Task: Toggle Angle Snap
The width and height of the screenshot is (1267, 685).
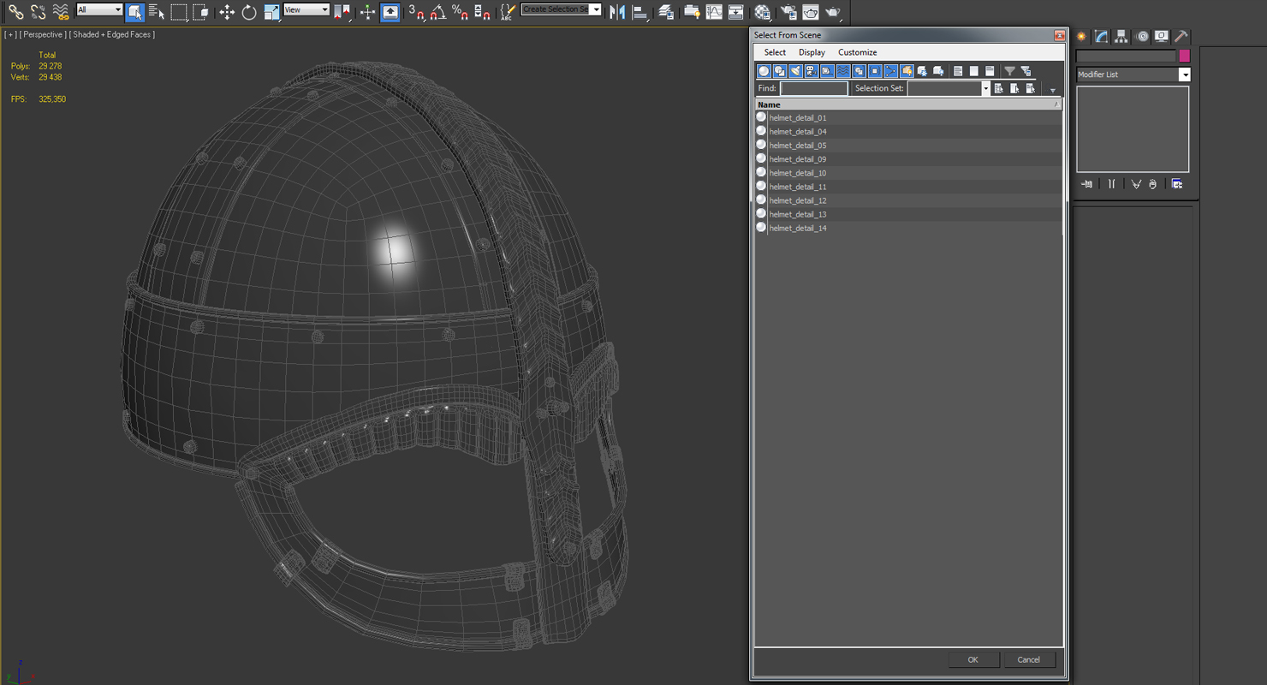Action: (x=437, y=12)
